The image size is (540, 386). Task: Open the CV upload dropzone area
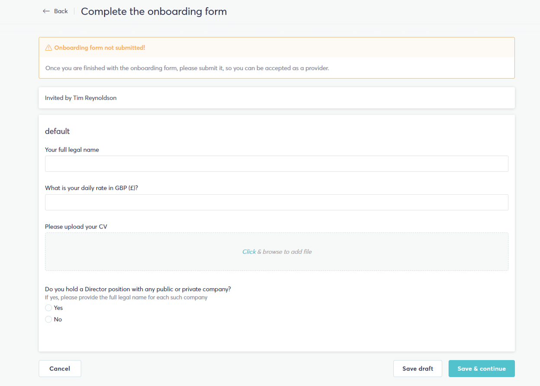point(276,251)
